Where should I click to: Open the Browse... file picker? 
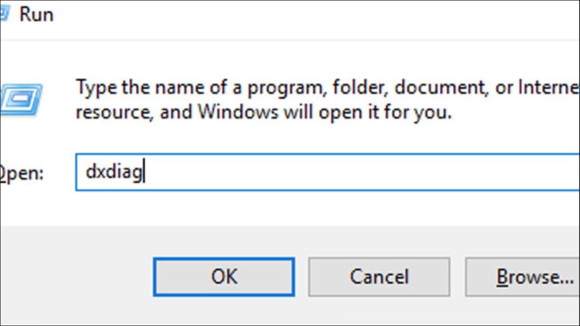tap(522, 277)
